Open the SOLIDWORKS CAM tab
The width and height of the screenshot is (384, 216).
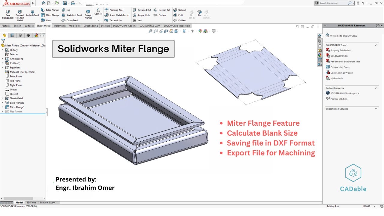[x=150, y=26]
